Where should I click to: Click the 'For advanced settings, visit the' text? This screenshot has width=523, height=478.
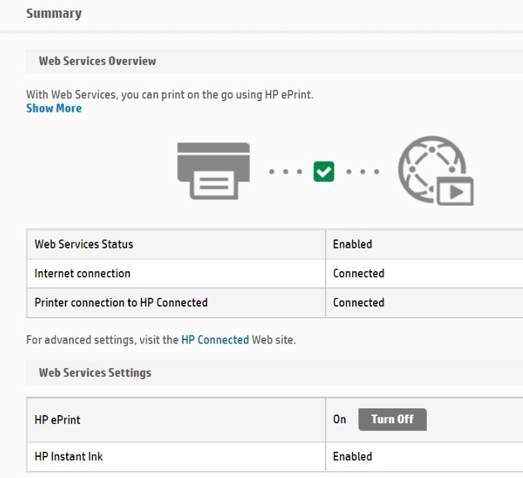click(x=102, y=340)
